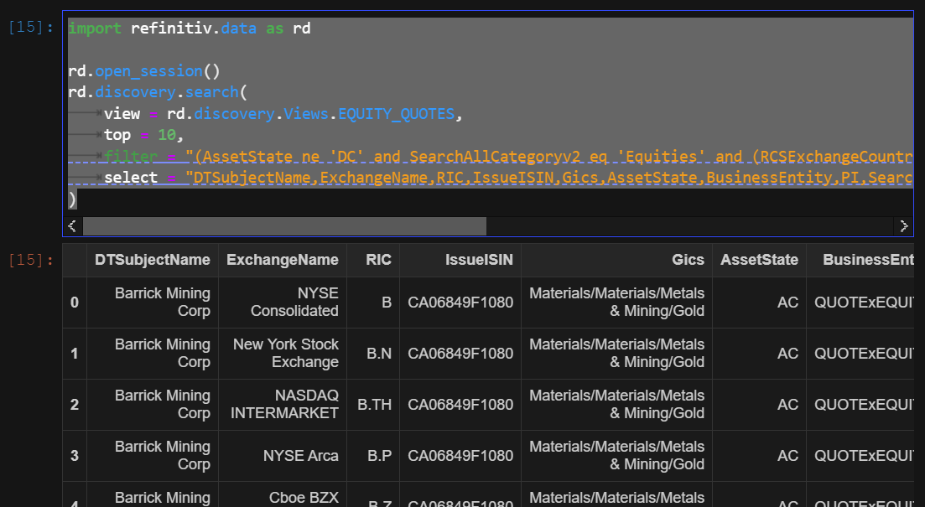Click the AssetState column header

759,260
